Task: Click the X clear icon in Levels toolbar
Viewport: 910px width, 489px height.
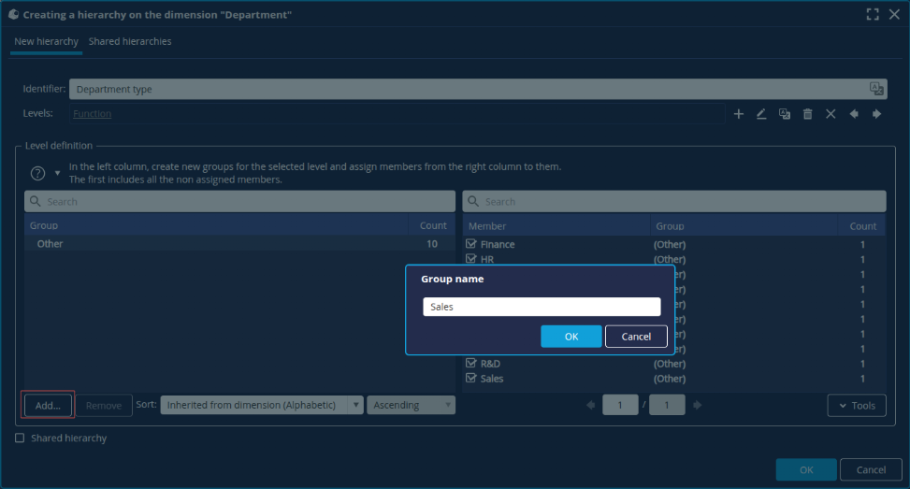Action: coord(831,114)
